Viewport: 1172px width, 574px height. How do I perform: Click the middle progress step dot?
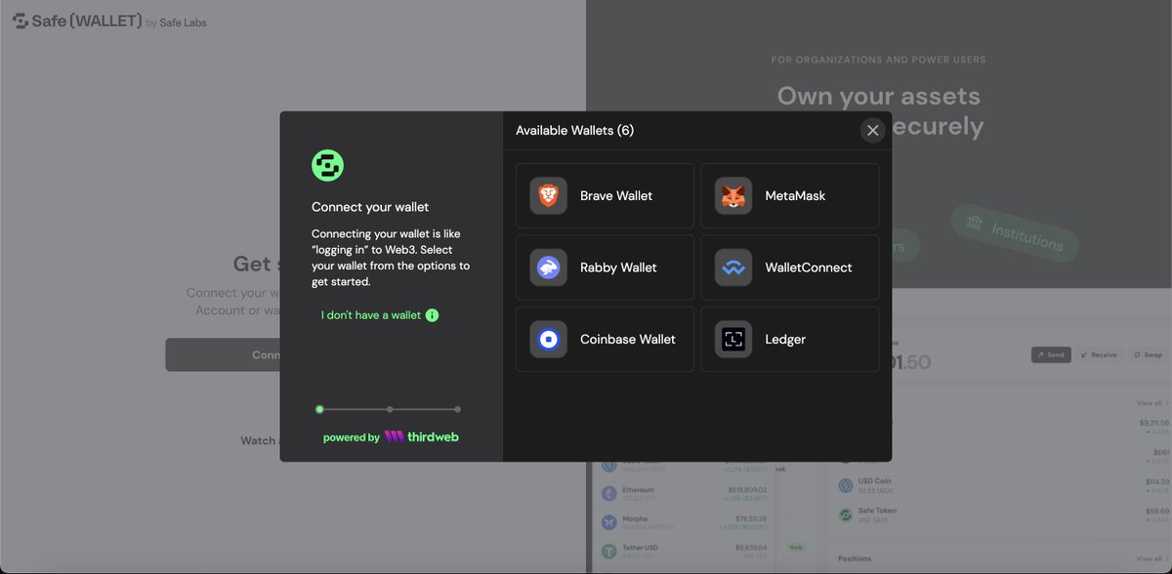390,409
